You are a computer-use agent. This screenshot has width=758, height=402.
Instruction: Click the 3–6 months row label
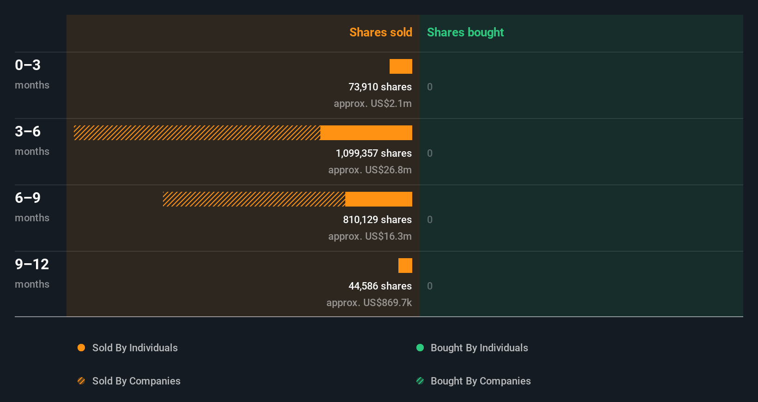tap(32, 141)
